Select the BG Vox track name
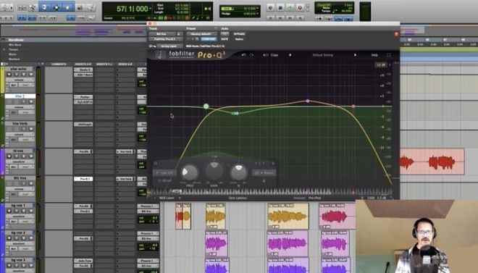Image resolution: width=478 pixels, height=273 pixels. click(20, 178)
